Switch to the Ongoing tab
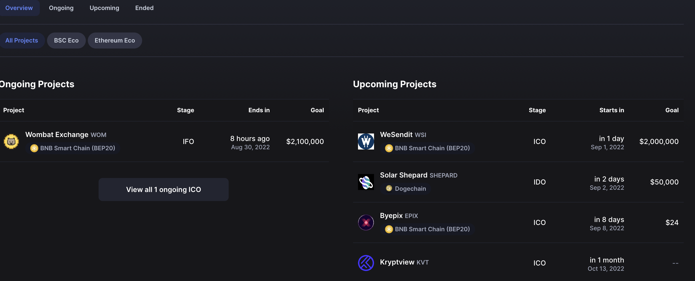695x281 pixels. [x=61, y=8]
